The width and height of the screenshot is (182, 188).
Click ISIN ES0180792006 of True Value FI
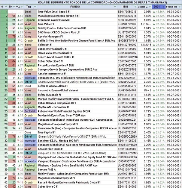pyautogui.click(x=127, y=24)
